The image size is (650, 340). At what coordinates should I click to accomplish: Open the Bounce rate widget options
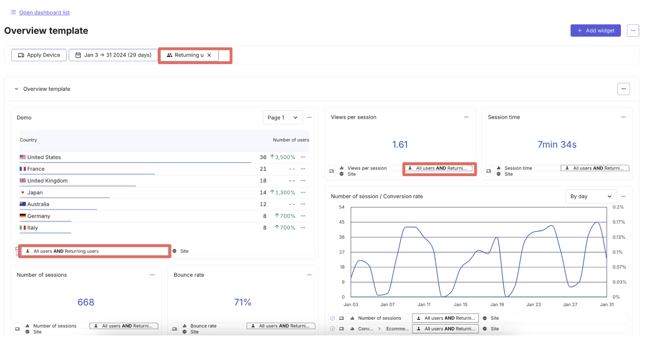[x=309, y=275]
